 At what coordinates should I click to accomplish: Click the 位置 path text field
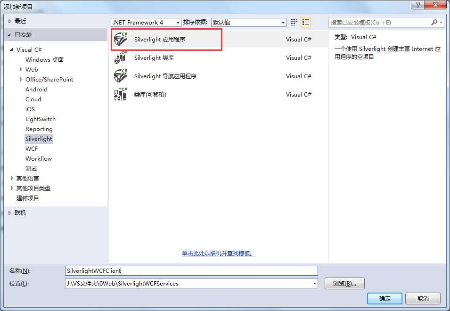[x=188, y=284]
